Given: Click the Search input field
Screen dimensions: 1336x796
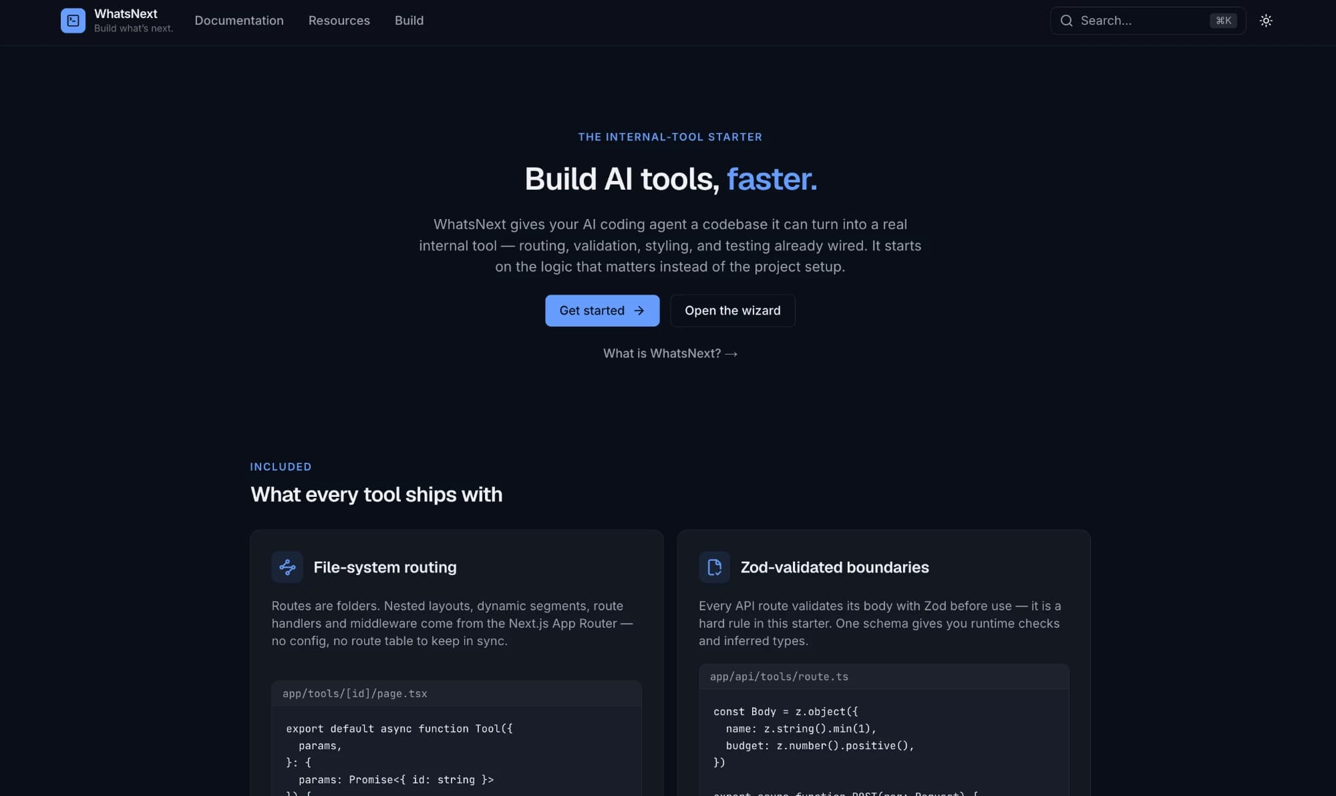Looking at the screenshot, I should pyautogui.click(x=1148, y=21).
